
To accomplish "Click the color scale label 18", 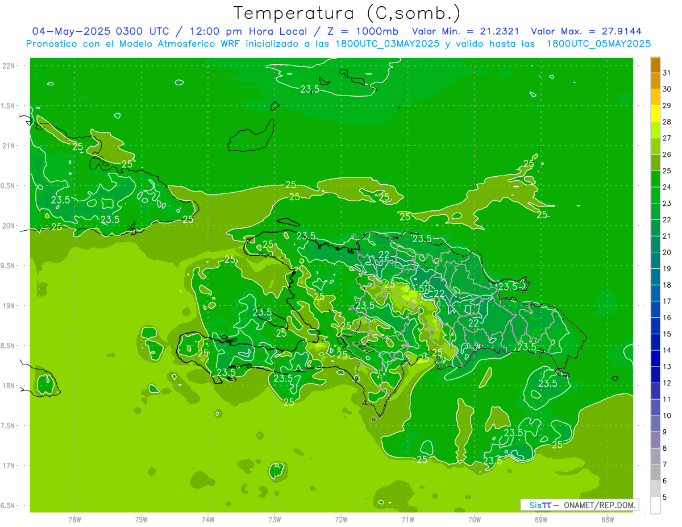I will [667, 285].
